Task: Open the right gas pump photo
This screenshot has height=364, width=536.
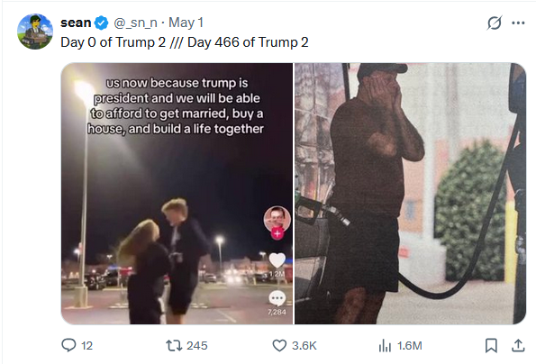Action: click(410, 194)
